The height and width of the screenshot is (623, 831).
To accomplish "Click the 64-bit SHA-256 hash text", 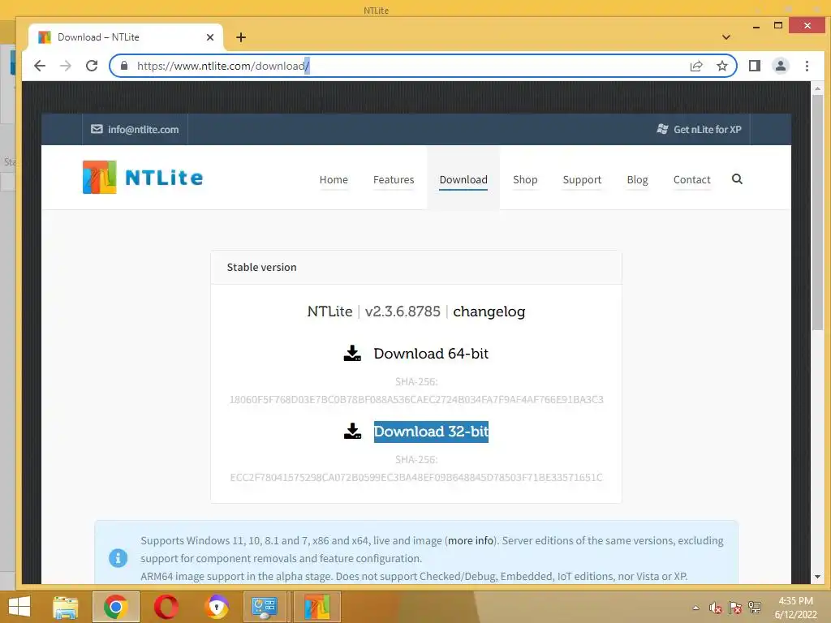I will pos(416,399).
